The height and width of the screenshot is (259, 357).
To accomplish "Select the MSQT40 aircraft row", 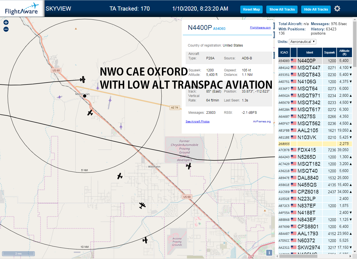I will point(315,171).
